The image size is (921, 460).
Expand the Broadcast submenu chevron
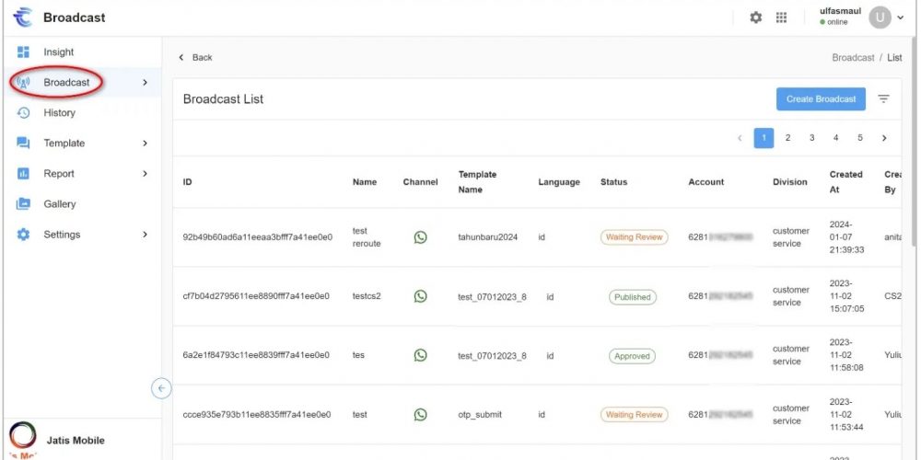(145, 83)
